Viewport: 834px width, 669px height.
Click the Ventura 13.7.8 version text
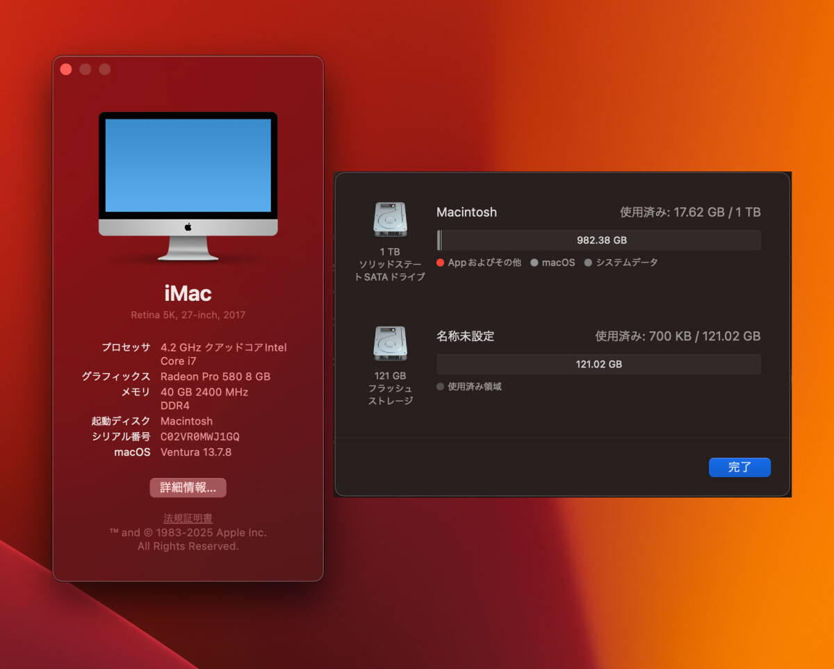(196, 452)
